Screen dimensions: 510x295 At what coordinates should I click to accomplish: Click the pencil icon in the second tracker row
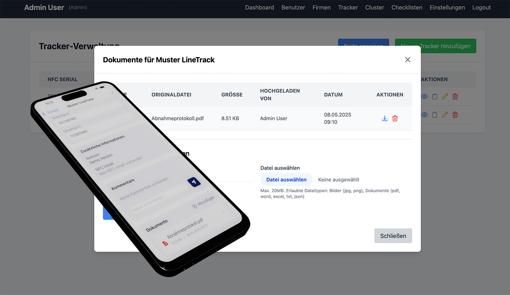(x=445, y=115)
